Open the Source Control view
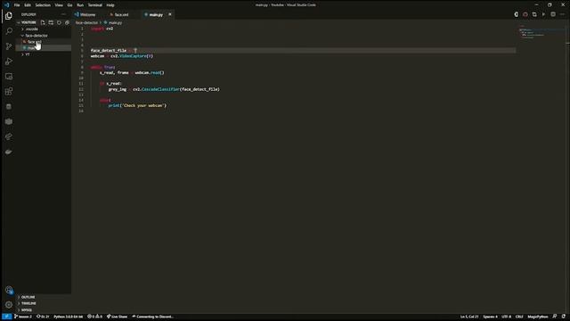Image resolution: width=570 pixels, height=321 pixels. tap(9, 46)
